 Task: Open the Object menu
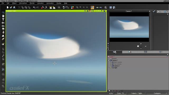click(14, 3)
